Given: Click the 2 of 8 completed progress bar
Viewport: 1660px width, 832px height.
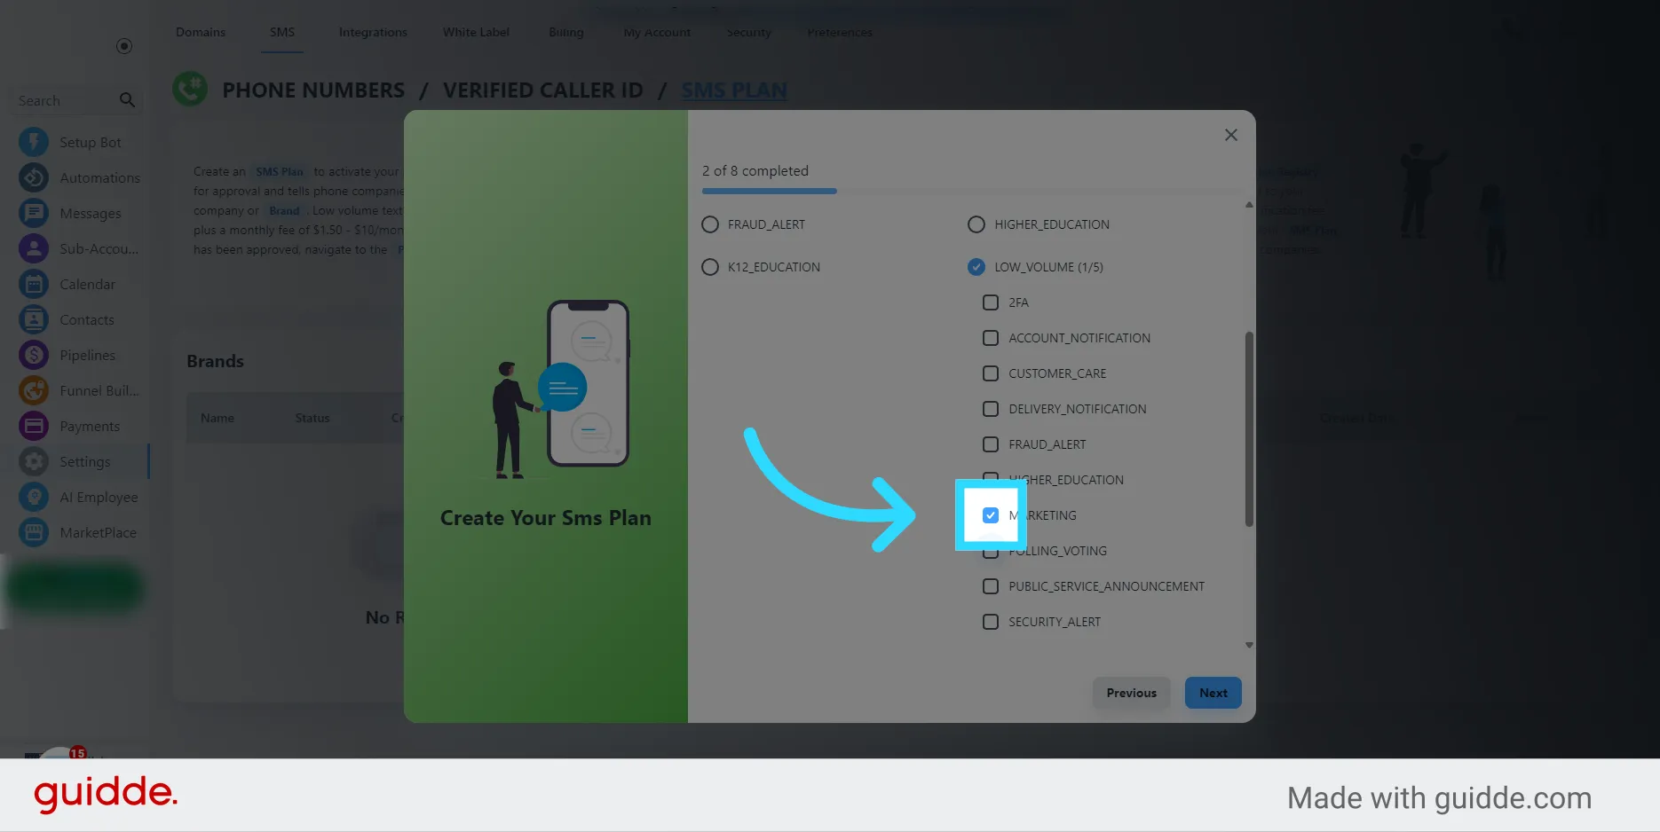Looking at the screenshot, I should click(x=972, y=191).
